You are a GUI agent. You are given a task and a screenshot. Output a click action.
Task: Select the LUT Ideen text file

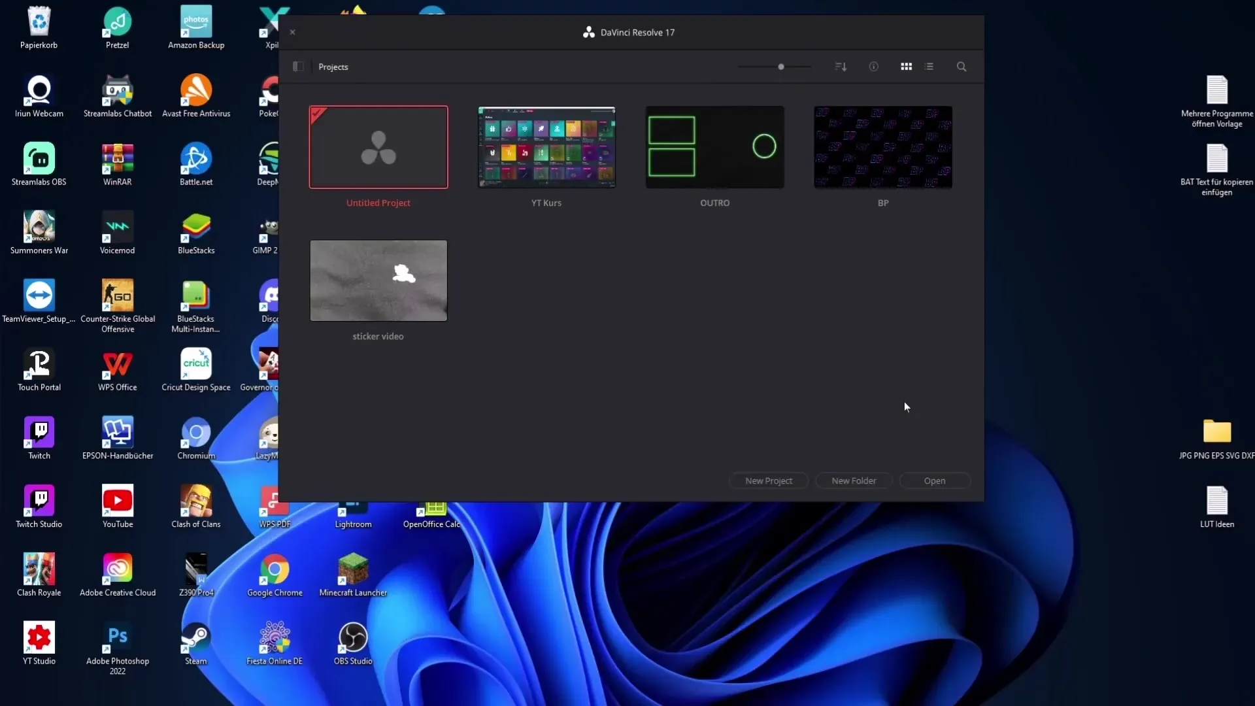point(1217,507)
